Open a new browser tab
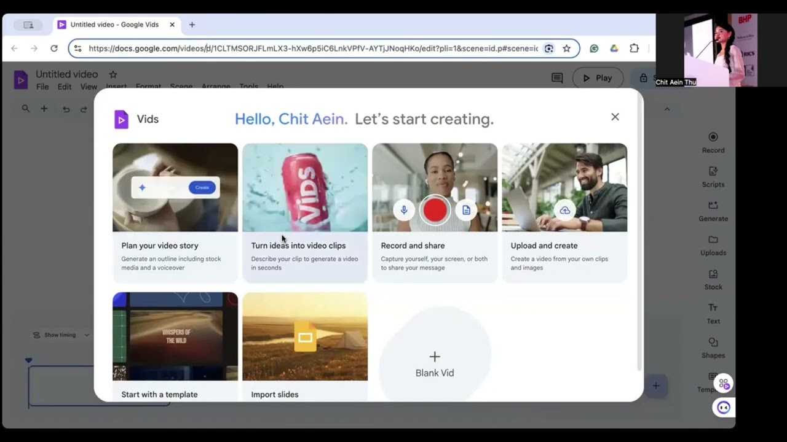Image resolution: width=787 pixels, height=442 pixels. click(x=192, y=25)
